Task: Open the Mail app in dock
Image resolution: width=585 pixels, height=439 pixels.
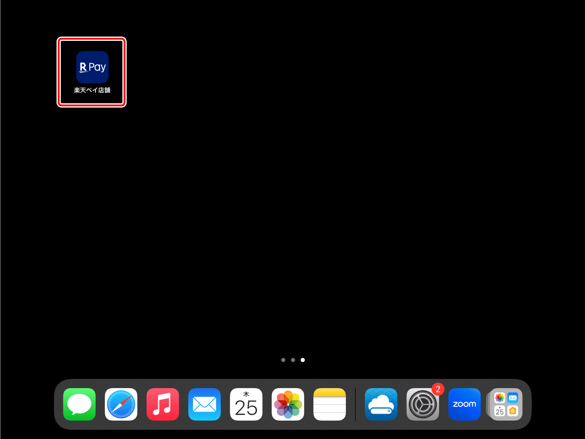Action: click(x=204, y=404)
